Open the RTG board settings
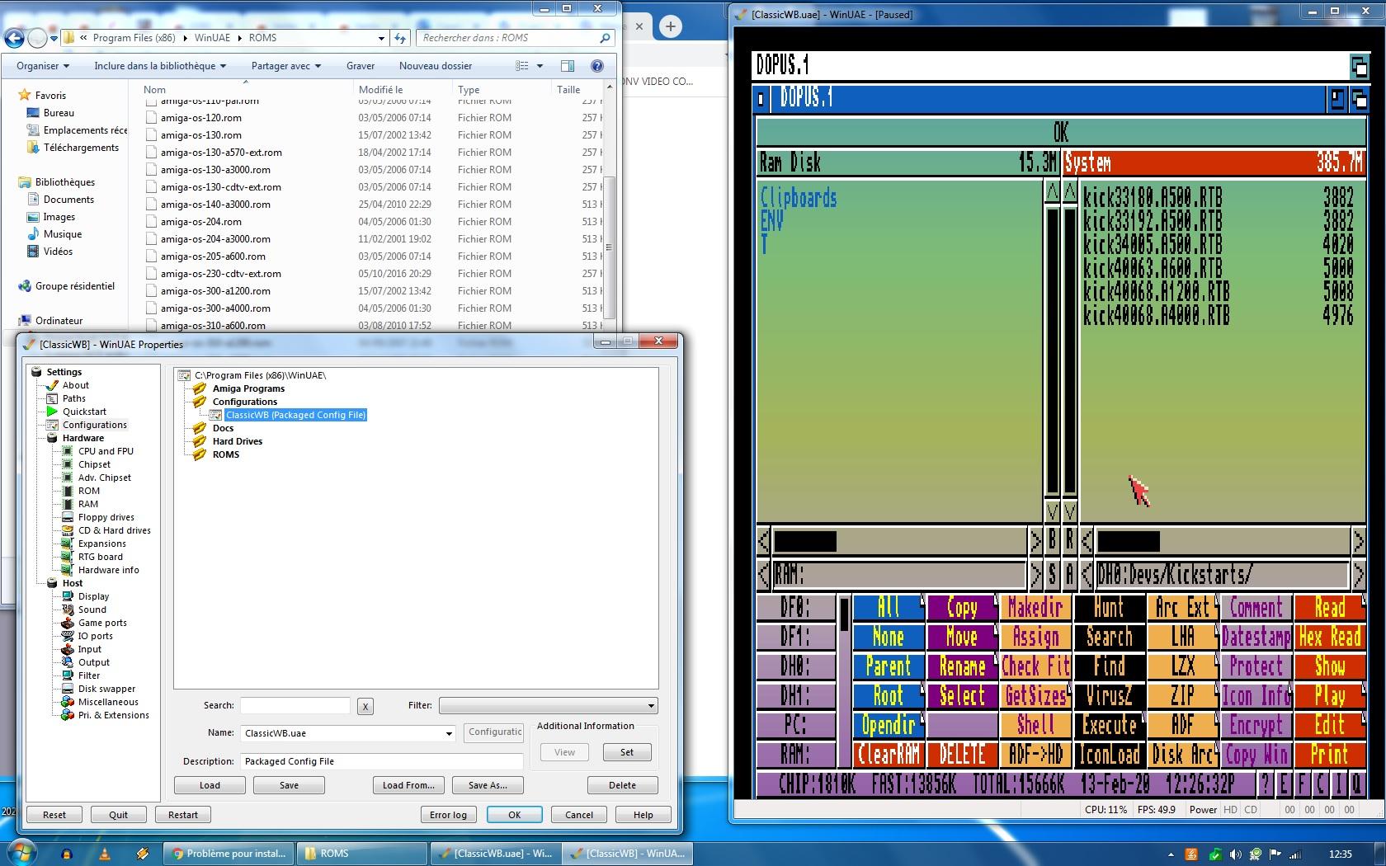 [x=100, y=557]
